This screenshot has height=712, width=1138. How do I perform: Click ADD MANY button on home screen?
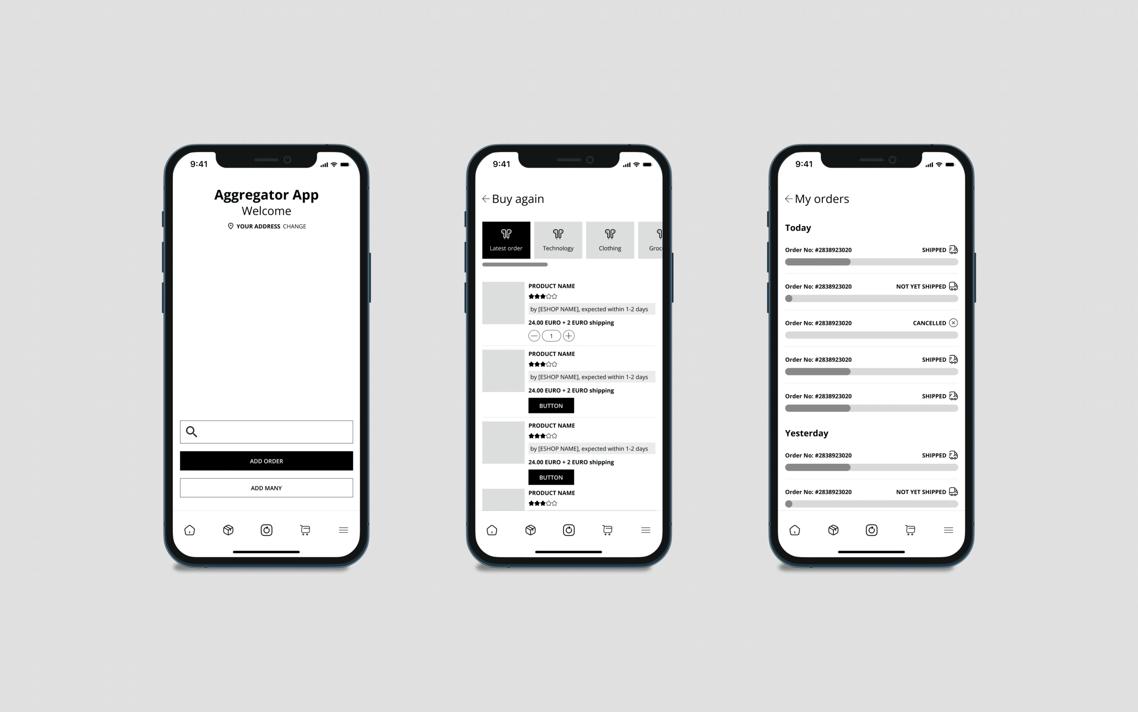(x=266, y=488)
